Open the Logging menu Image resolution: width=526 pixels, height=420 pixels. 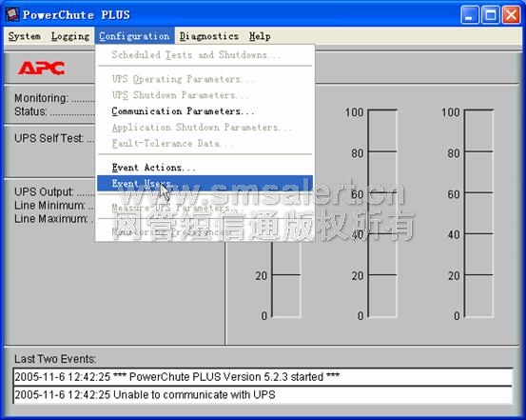point(70,36)
